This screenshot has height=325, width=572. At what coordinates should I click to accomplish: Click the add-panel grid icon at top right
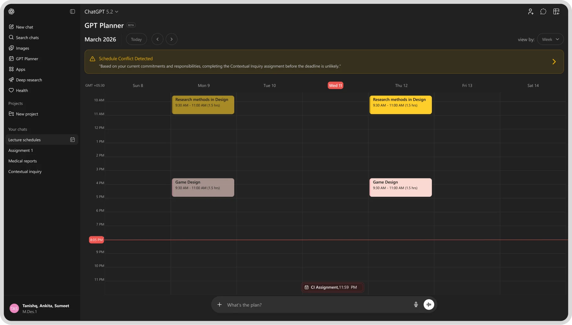[x=556, y=12]
